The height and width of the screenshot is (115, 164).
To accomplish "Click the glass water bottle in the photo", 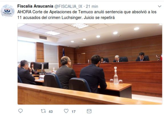I will [116, 75].
